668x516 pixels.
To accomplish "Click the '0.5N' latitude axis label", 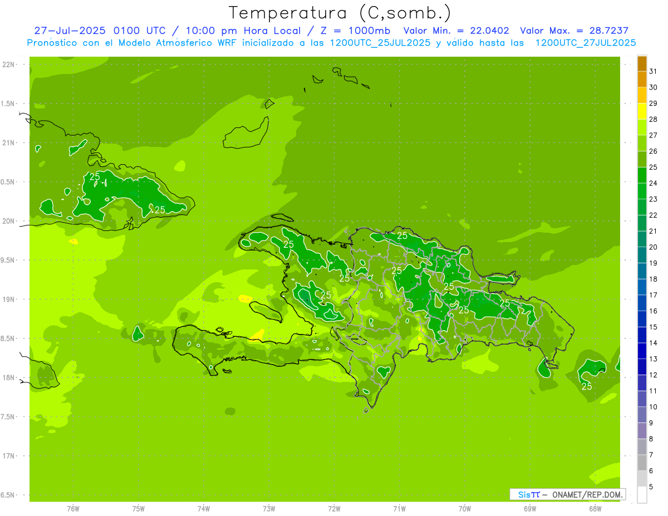I will click(x=8, y=182).
